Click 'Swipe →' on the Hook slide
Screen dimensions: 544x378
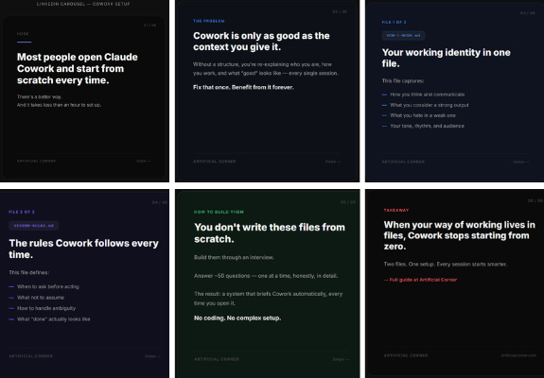143,161
